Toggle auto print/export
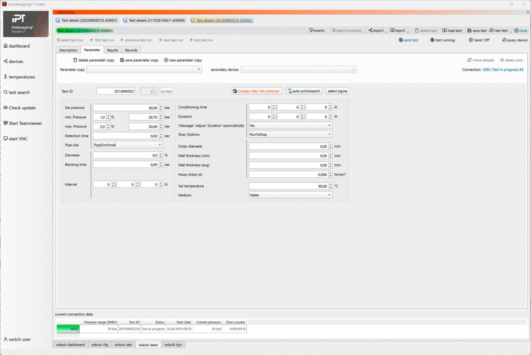 [304, 91]
